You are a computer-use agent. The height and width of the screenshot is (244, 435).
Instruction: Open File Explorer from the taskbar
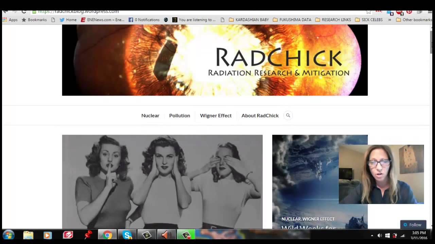28,235
